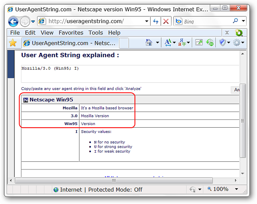
Task: Click 'N for no security' bullet
Action: coord(109,142)
